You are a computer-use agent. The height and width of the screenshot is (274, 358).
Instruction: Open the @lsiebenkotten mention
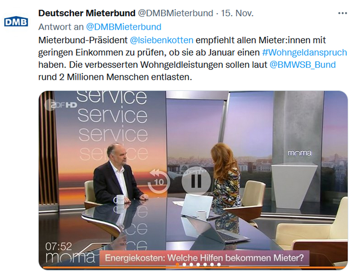pos(161,40)
